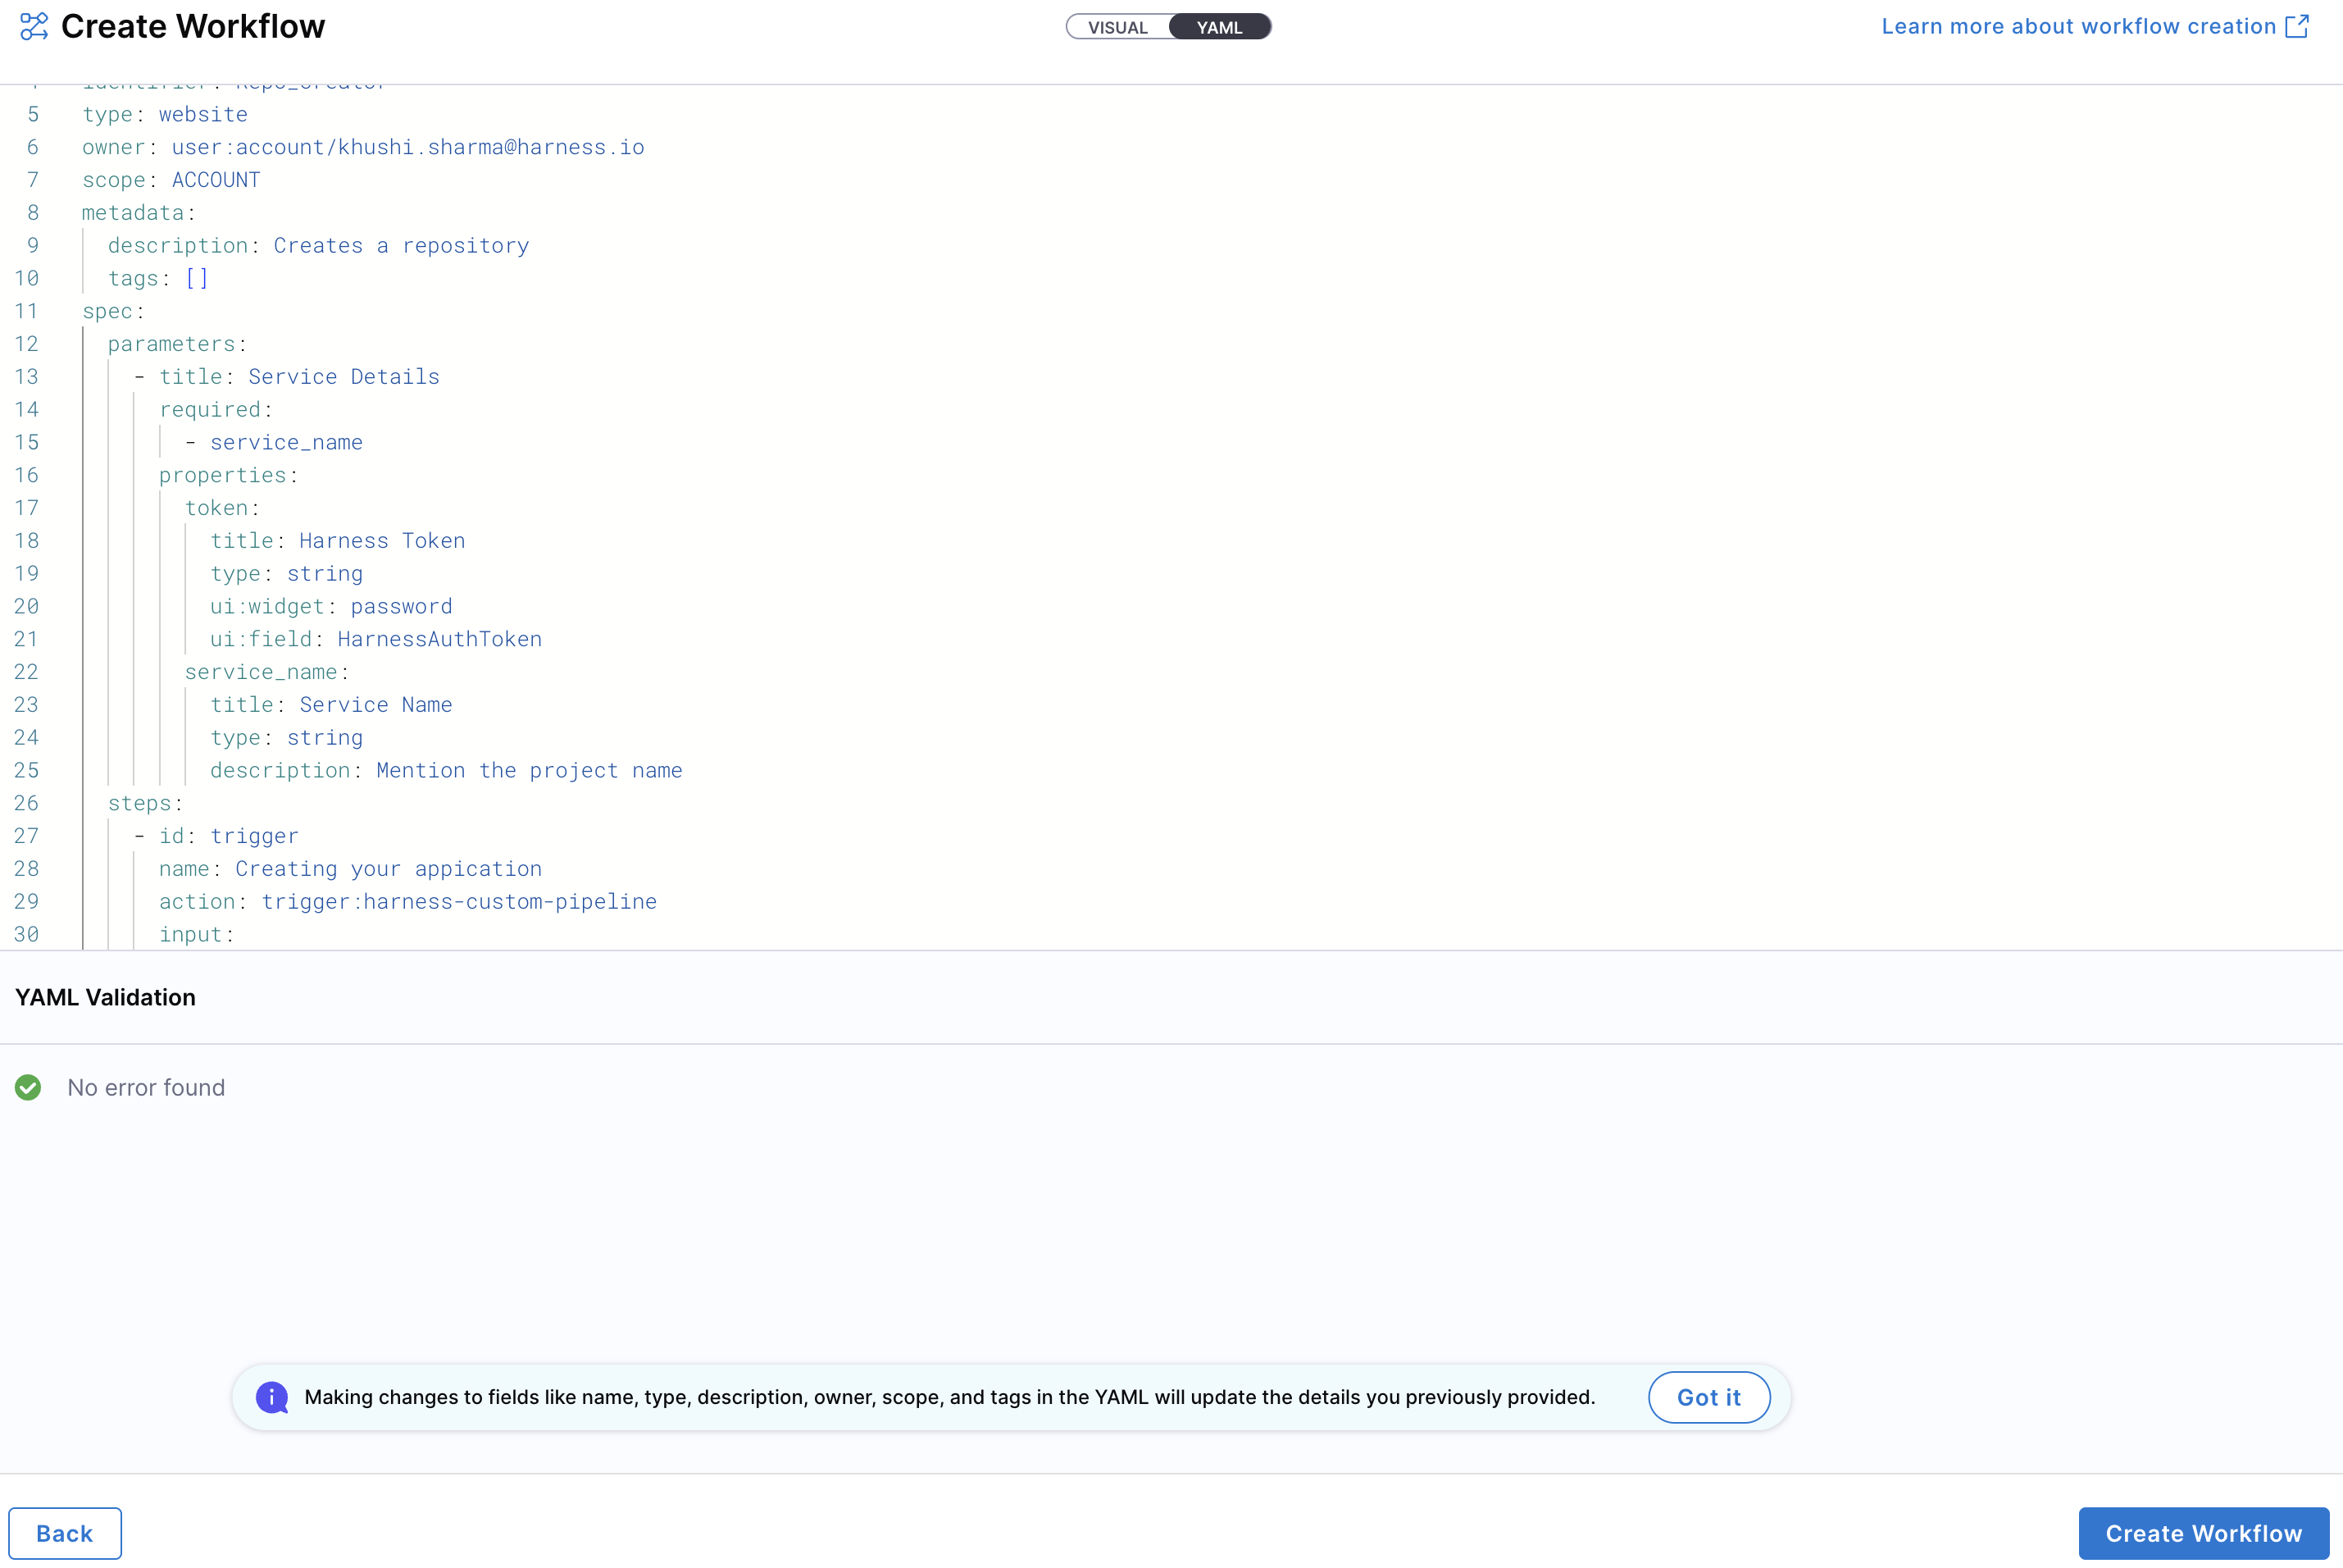Dismiss the banner with Got it
Screen dimensions: 2343x1568
(1708, 1397)
